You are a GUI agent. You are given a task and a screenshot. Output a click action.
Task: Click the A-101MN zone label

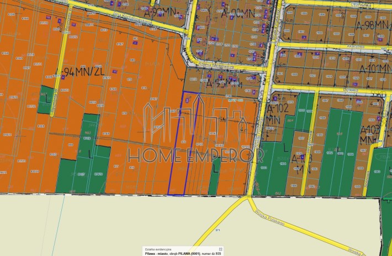coord(376,68)
